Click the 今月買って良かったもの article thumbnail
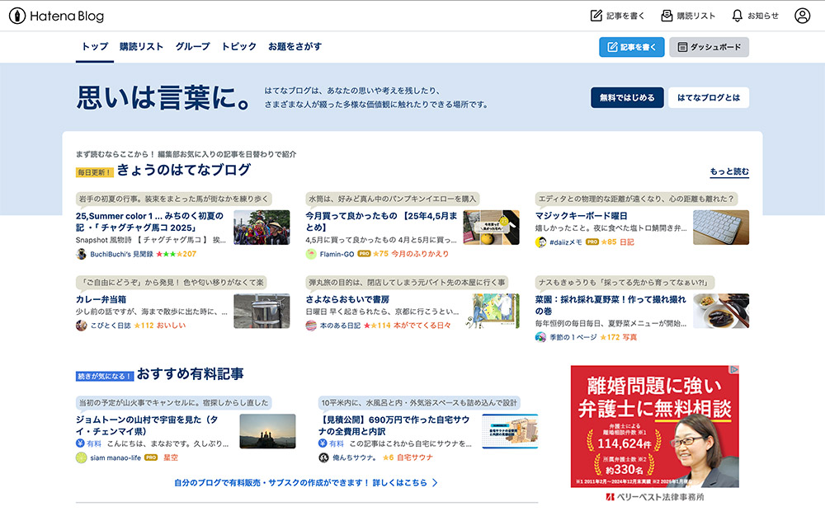825x516 pixels. (x=491, y=228)
